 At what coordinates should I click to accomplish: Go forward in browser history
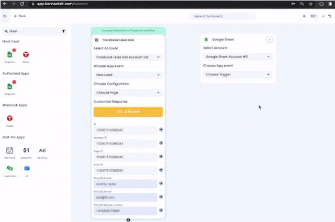(x=13, y=4)
